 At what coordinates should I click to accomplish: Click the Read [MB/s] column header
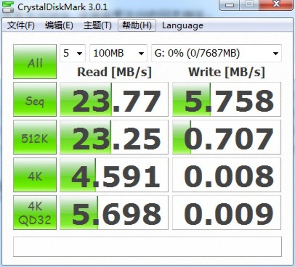click(x=114, y=72)
